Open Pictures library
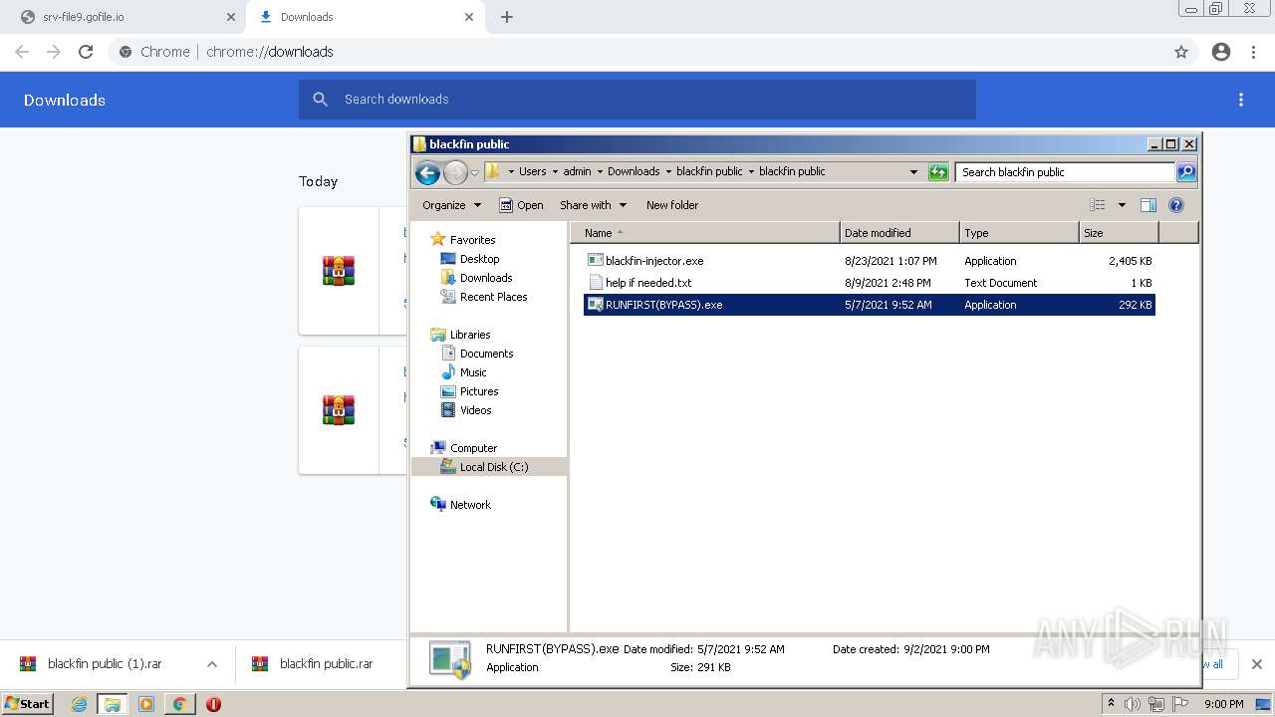This screenshot has width=1275, height=717. point(479,391)
